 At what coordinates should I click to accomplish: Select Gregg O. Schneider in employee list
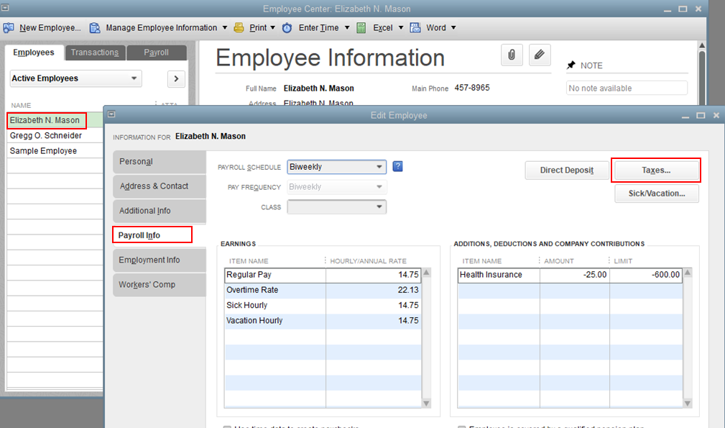click(46, 136)
